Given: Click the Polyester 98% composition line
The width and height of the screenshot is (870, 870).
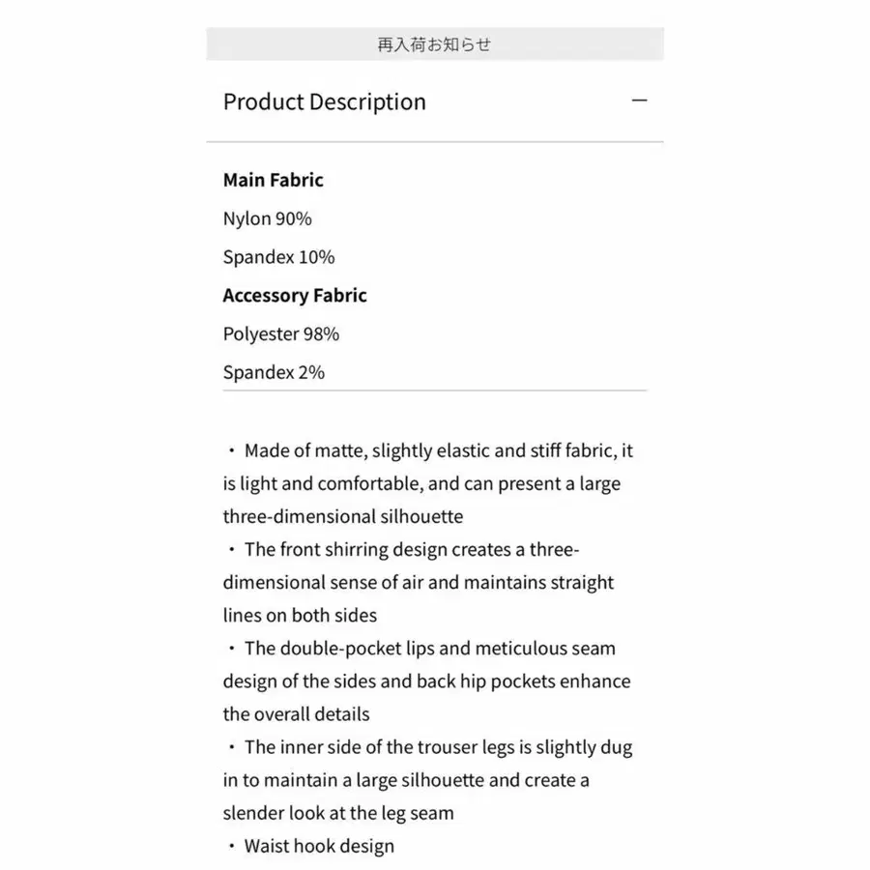Looking at the screenshot, I should (281, 334).
